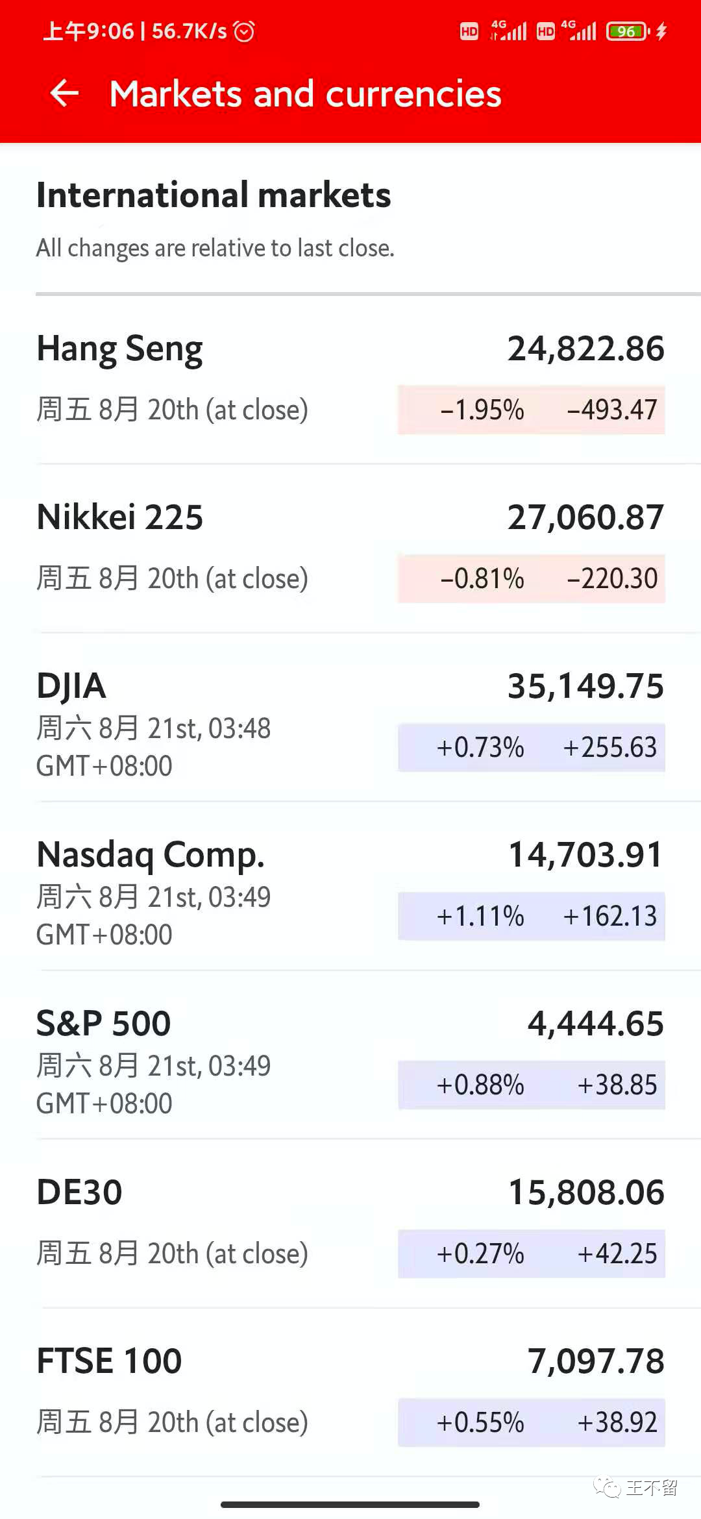The image size is (701, 1519).
Task: Tap the back arrow icon
Action: coord(64,93)
